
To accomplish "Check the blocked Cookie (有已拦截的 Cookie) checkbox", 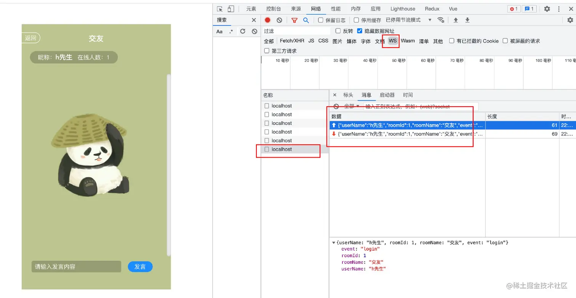I will tap(451, 41).
